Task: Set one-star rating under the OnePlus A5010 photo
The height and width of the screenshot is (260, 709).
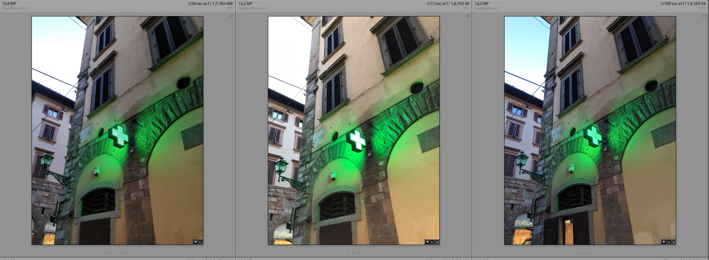Action: tap(106, 253)
